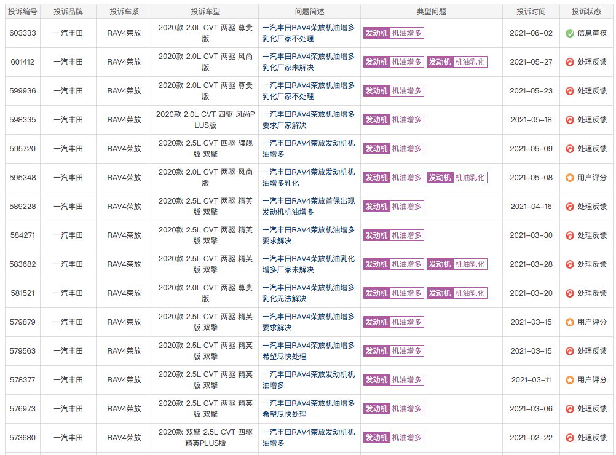This screenshot has height=455, width=616.
Task: Click 机油增多 tag in row 603333
Action: [x=406, y=33]
